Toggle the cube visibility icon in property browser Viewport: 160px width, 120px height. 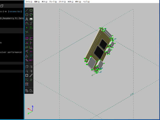click(x=2, y=6)
